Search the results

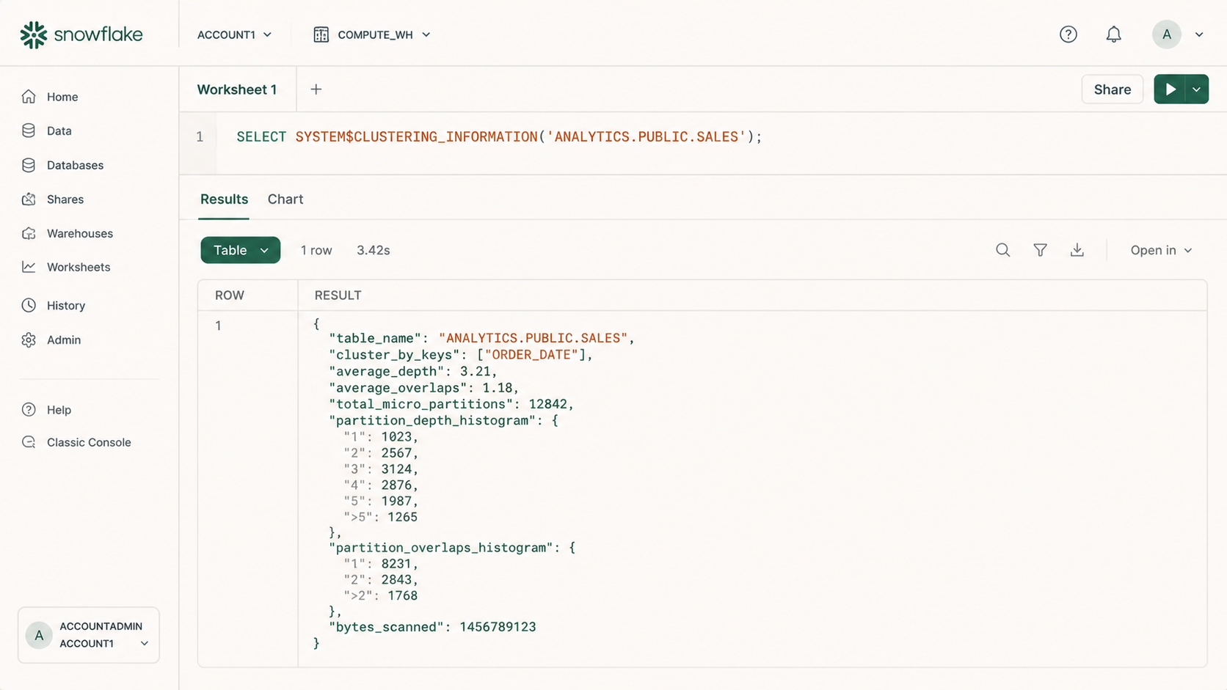point(1003,250)
